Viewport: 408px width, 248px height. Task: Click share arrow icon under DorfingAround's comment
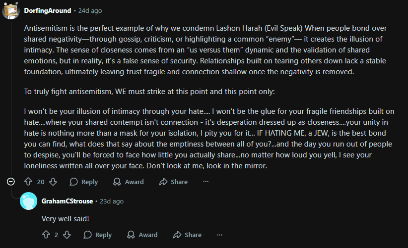(x=163, y=182)
